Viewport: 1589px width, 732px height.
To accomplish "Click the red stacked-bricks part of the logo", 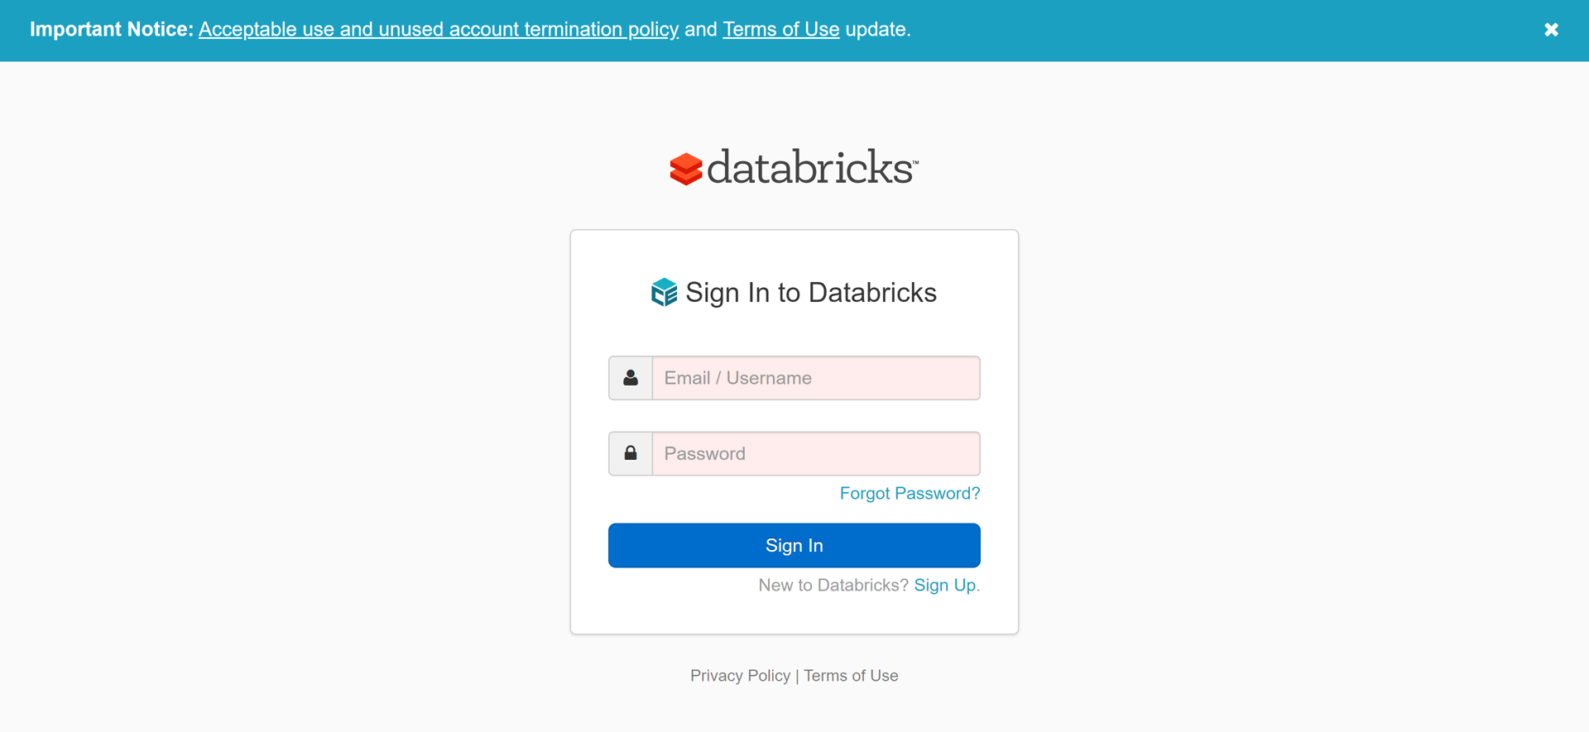I will (685, 168).
